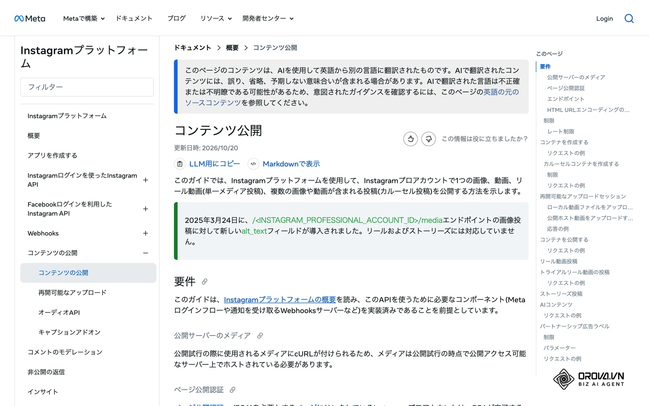Open ブログ in the top navigation
Viewport: 649px width, 406px height.
[x=176, y=19]
